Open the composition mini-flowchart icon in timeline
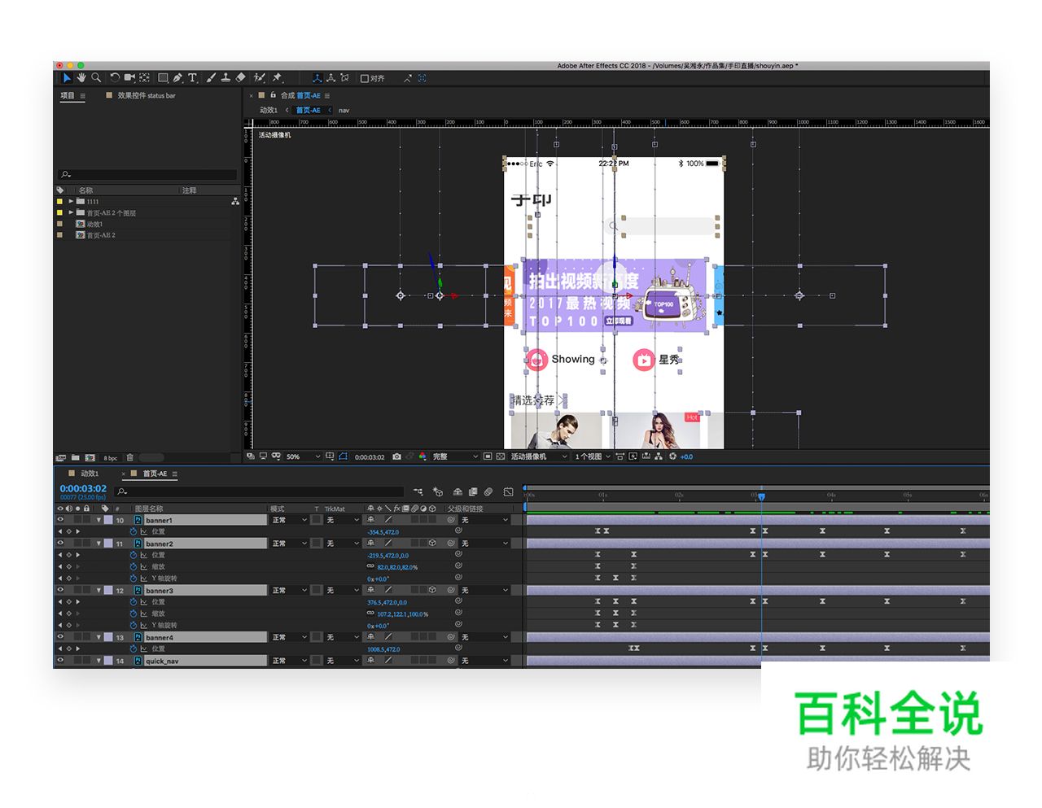This screenshot has width=1042, height=808. pos(418,491)
